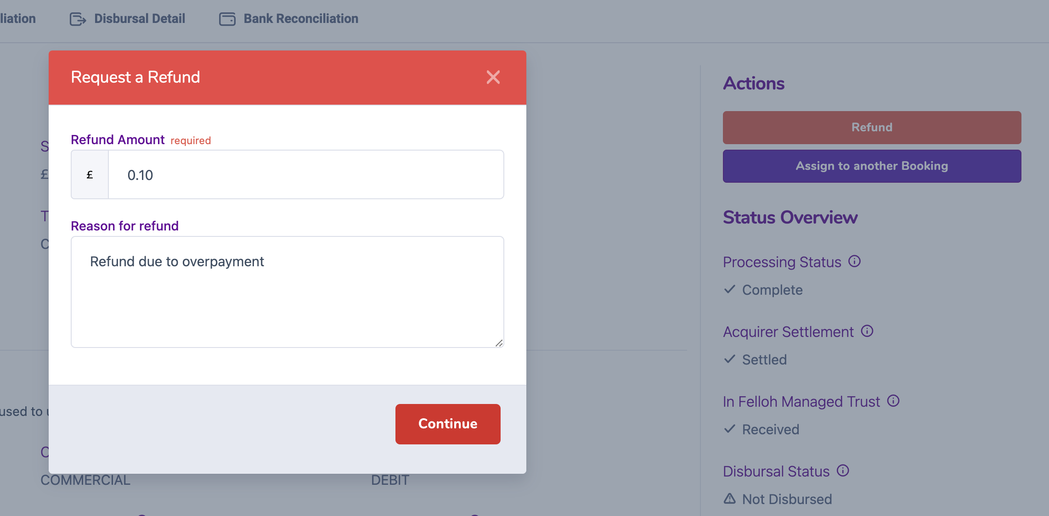Click the Bank Reconciliation wallet icon

click(227, 19)
